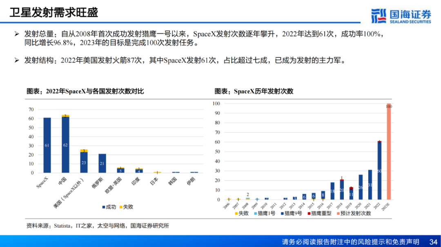
Task: Click axis label 美国（SpaceX以外）
Action: point(69,193)
